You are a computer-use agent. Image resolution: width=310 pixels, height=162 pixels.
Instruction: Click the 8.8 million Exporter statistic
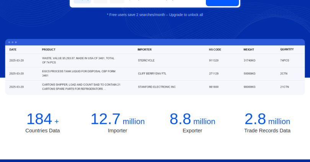click(x=192, y=122)
